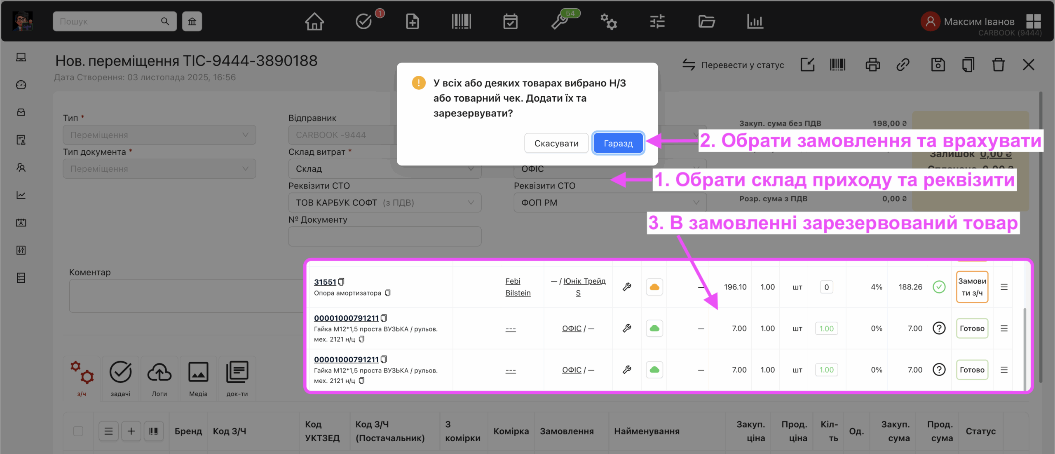This screenshot has height=454, width=1055.
Task: Open the copy link icon near document actions
Action: click(x=903, y=65)
